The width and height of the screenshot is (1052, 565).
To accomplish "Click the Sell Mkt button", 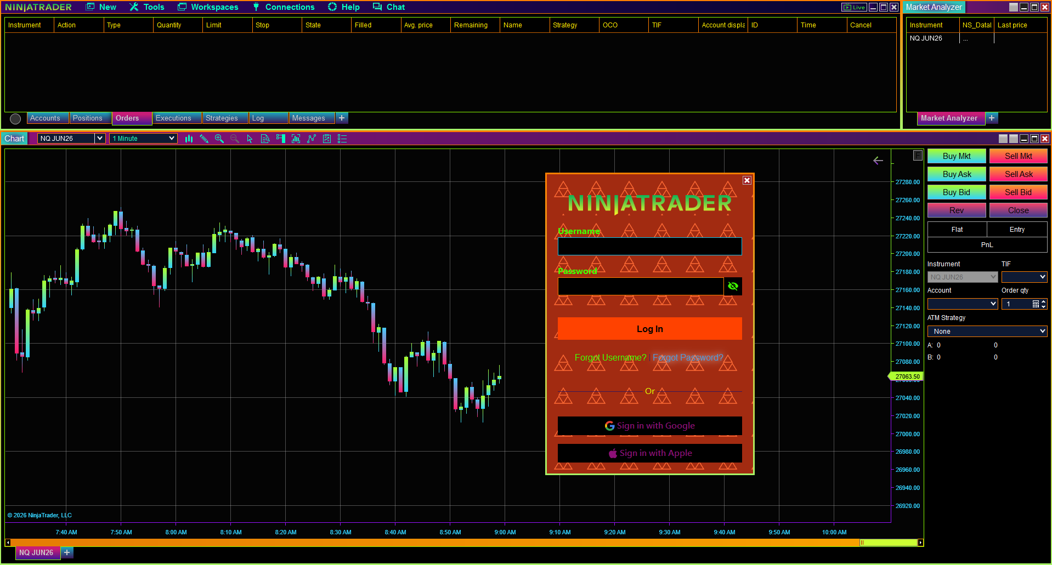I will point(1019,156).
